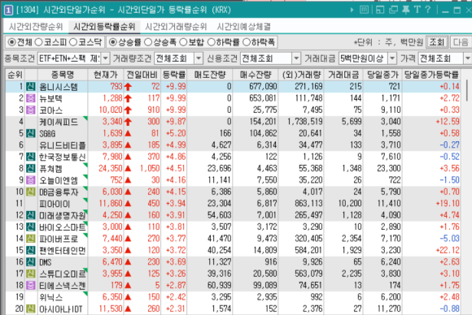Click the 순위 column header
This screenshot has height=315, width=472.
15,75
